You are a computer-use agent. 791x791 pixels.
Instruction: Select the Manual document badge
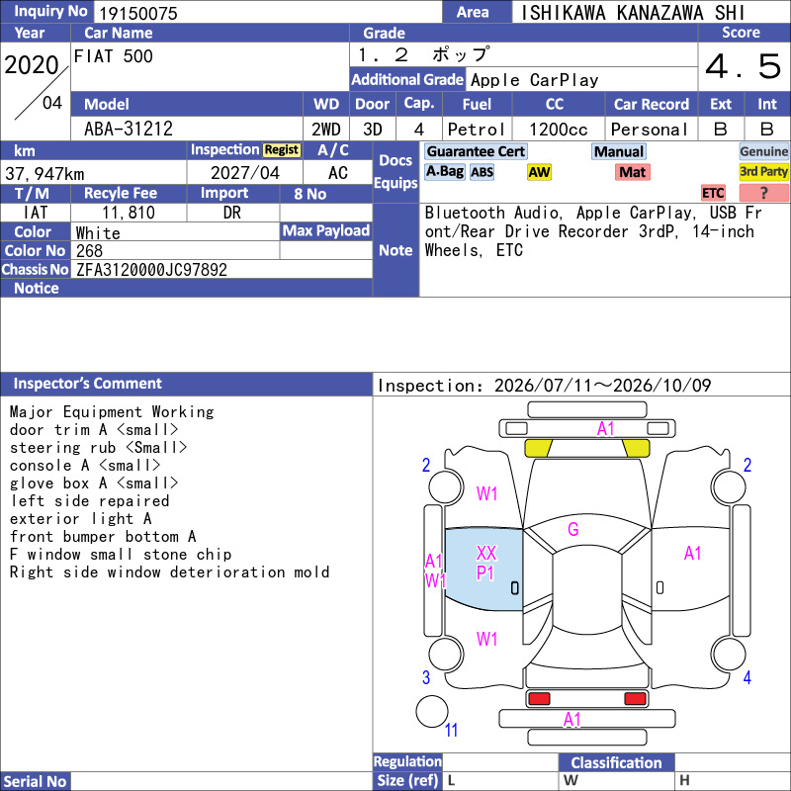pos(619,151)
